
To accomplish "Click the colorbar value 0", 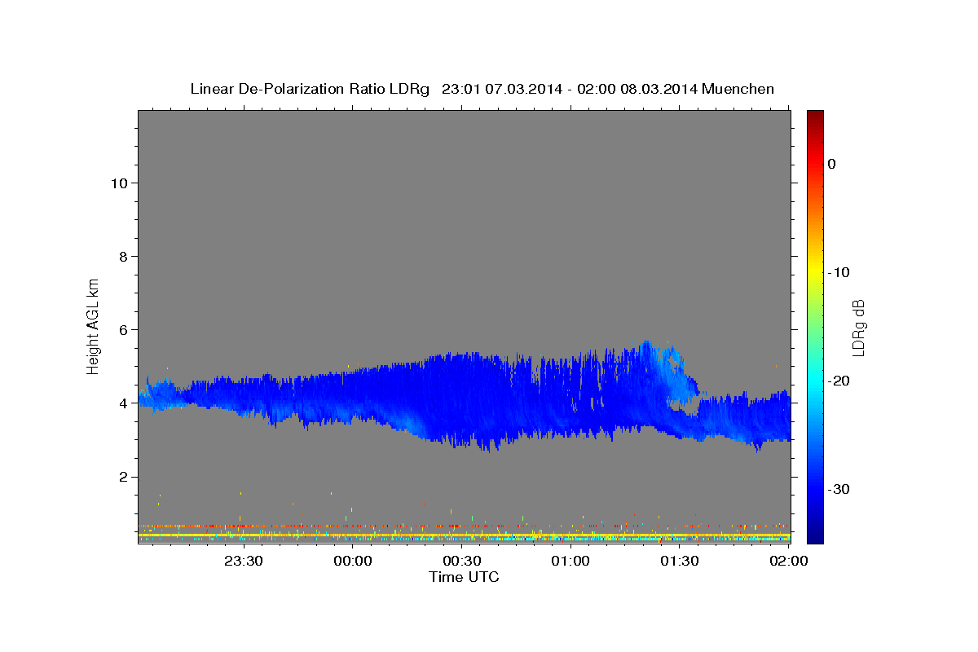I will (832, 164).
